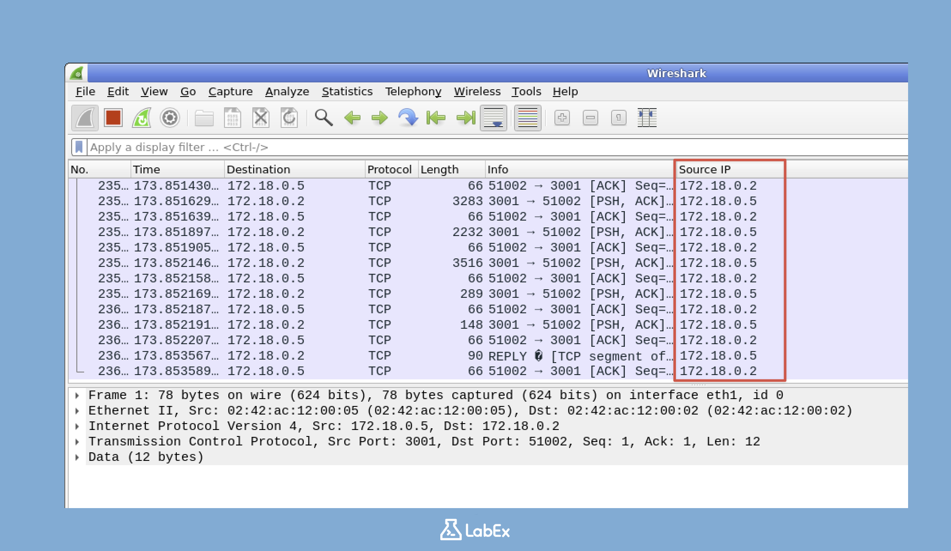
Task: Go to specified packet icon
Action: click(408, 118)
